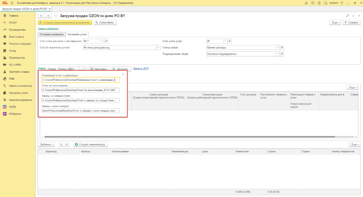Open the РМК sidebar section
This screenshot has height=197, width=363.
point(12,79)
